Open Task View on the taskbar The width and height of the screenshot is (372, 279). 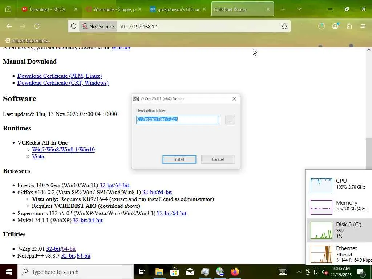click(142, 272)
